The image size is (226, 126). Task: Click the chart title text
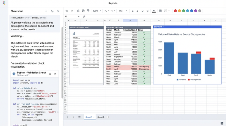(181, 34)
